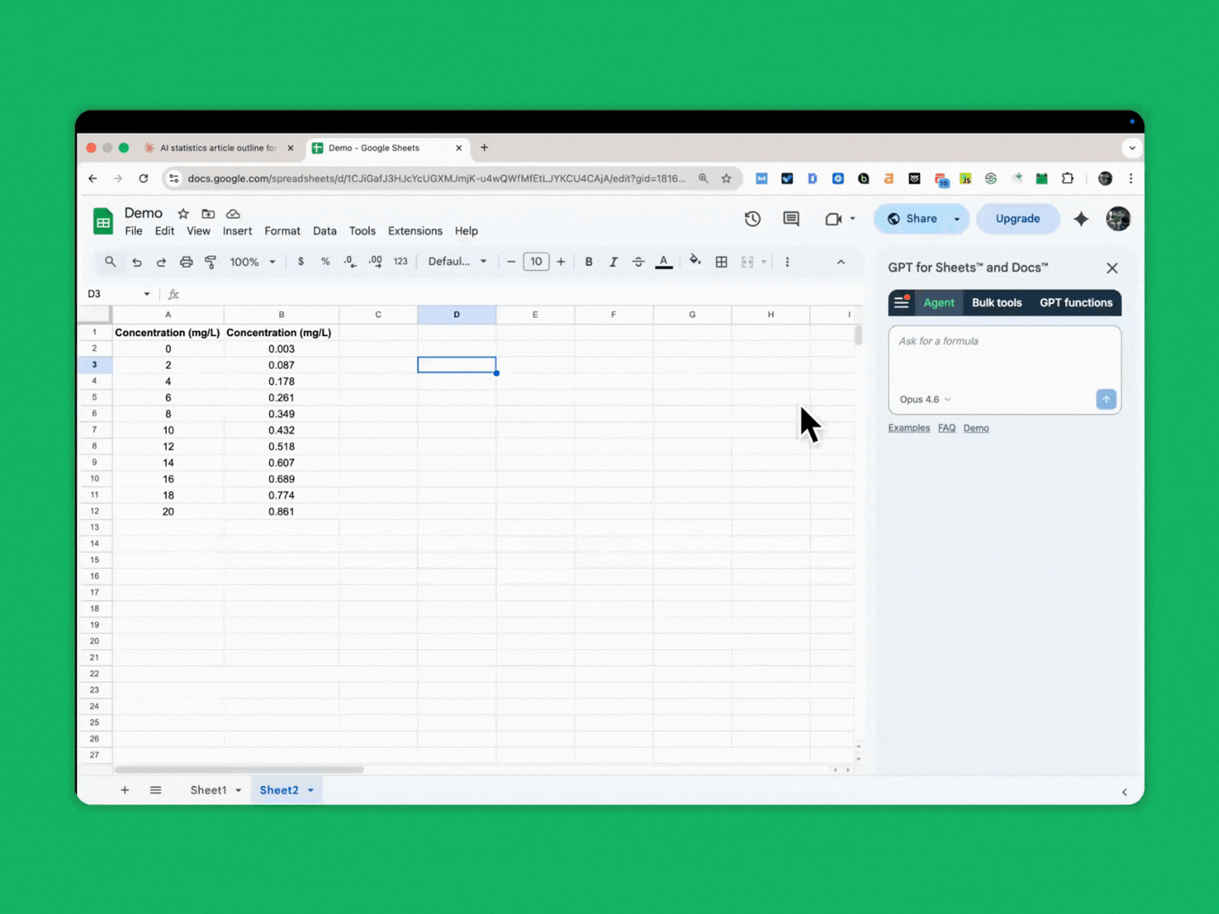Expand the Sheet2 tab menu
Screen dimensions: 1219x914
[310, 790]
